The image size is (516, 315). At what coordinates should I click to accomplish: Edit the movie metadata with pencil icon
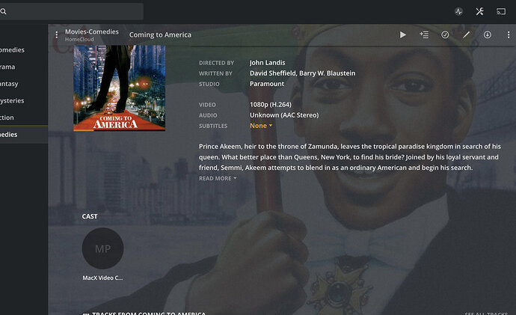(x=467, y=34)
